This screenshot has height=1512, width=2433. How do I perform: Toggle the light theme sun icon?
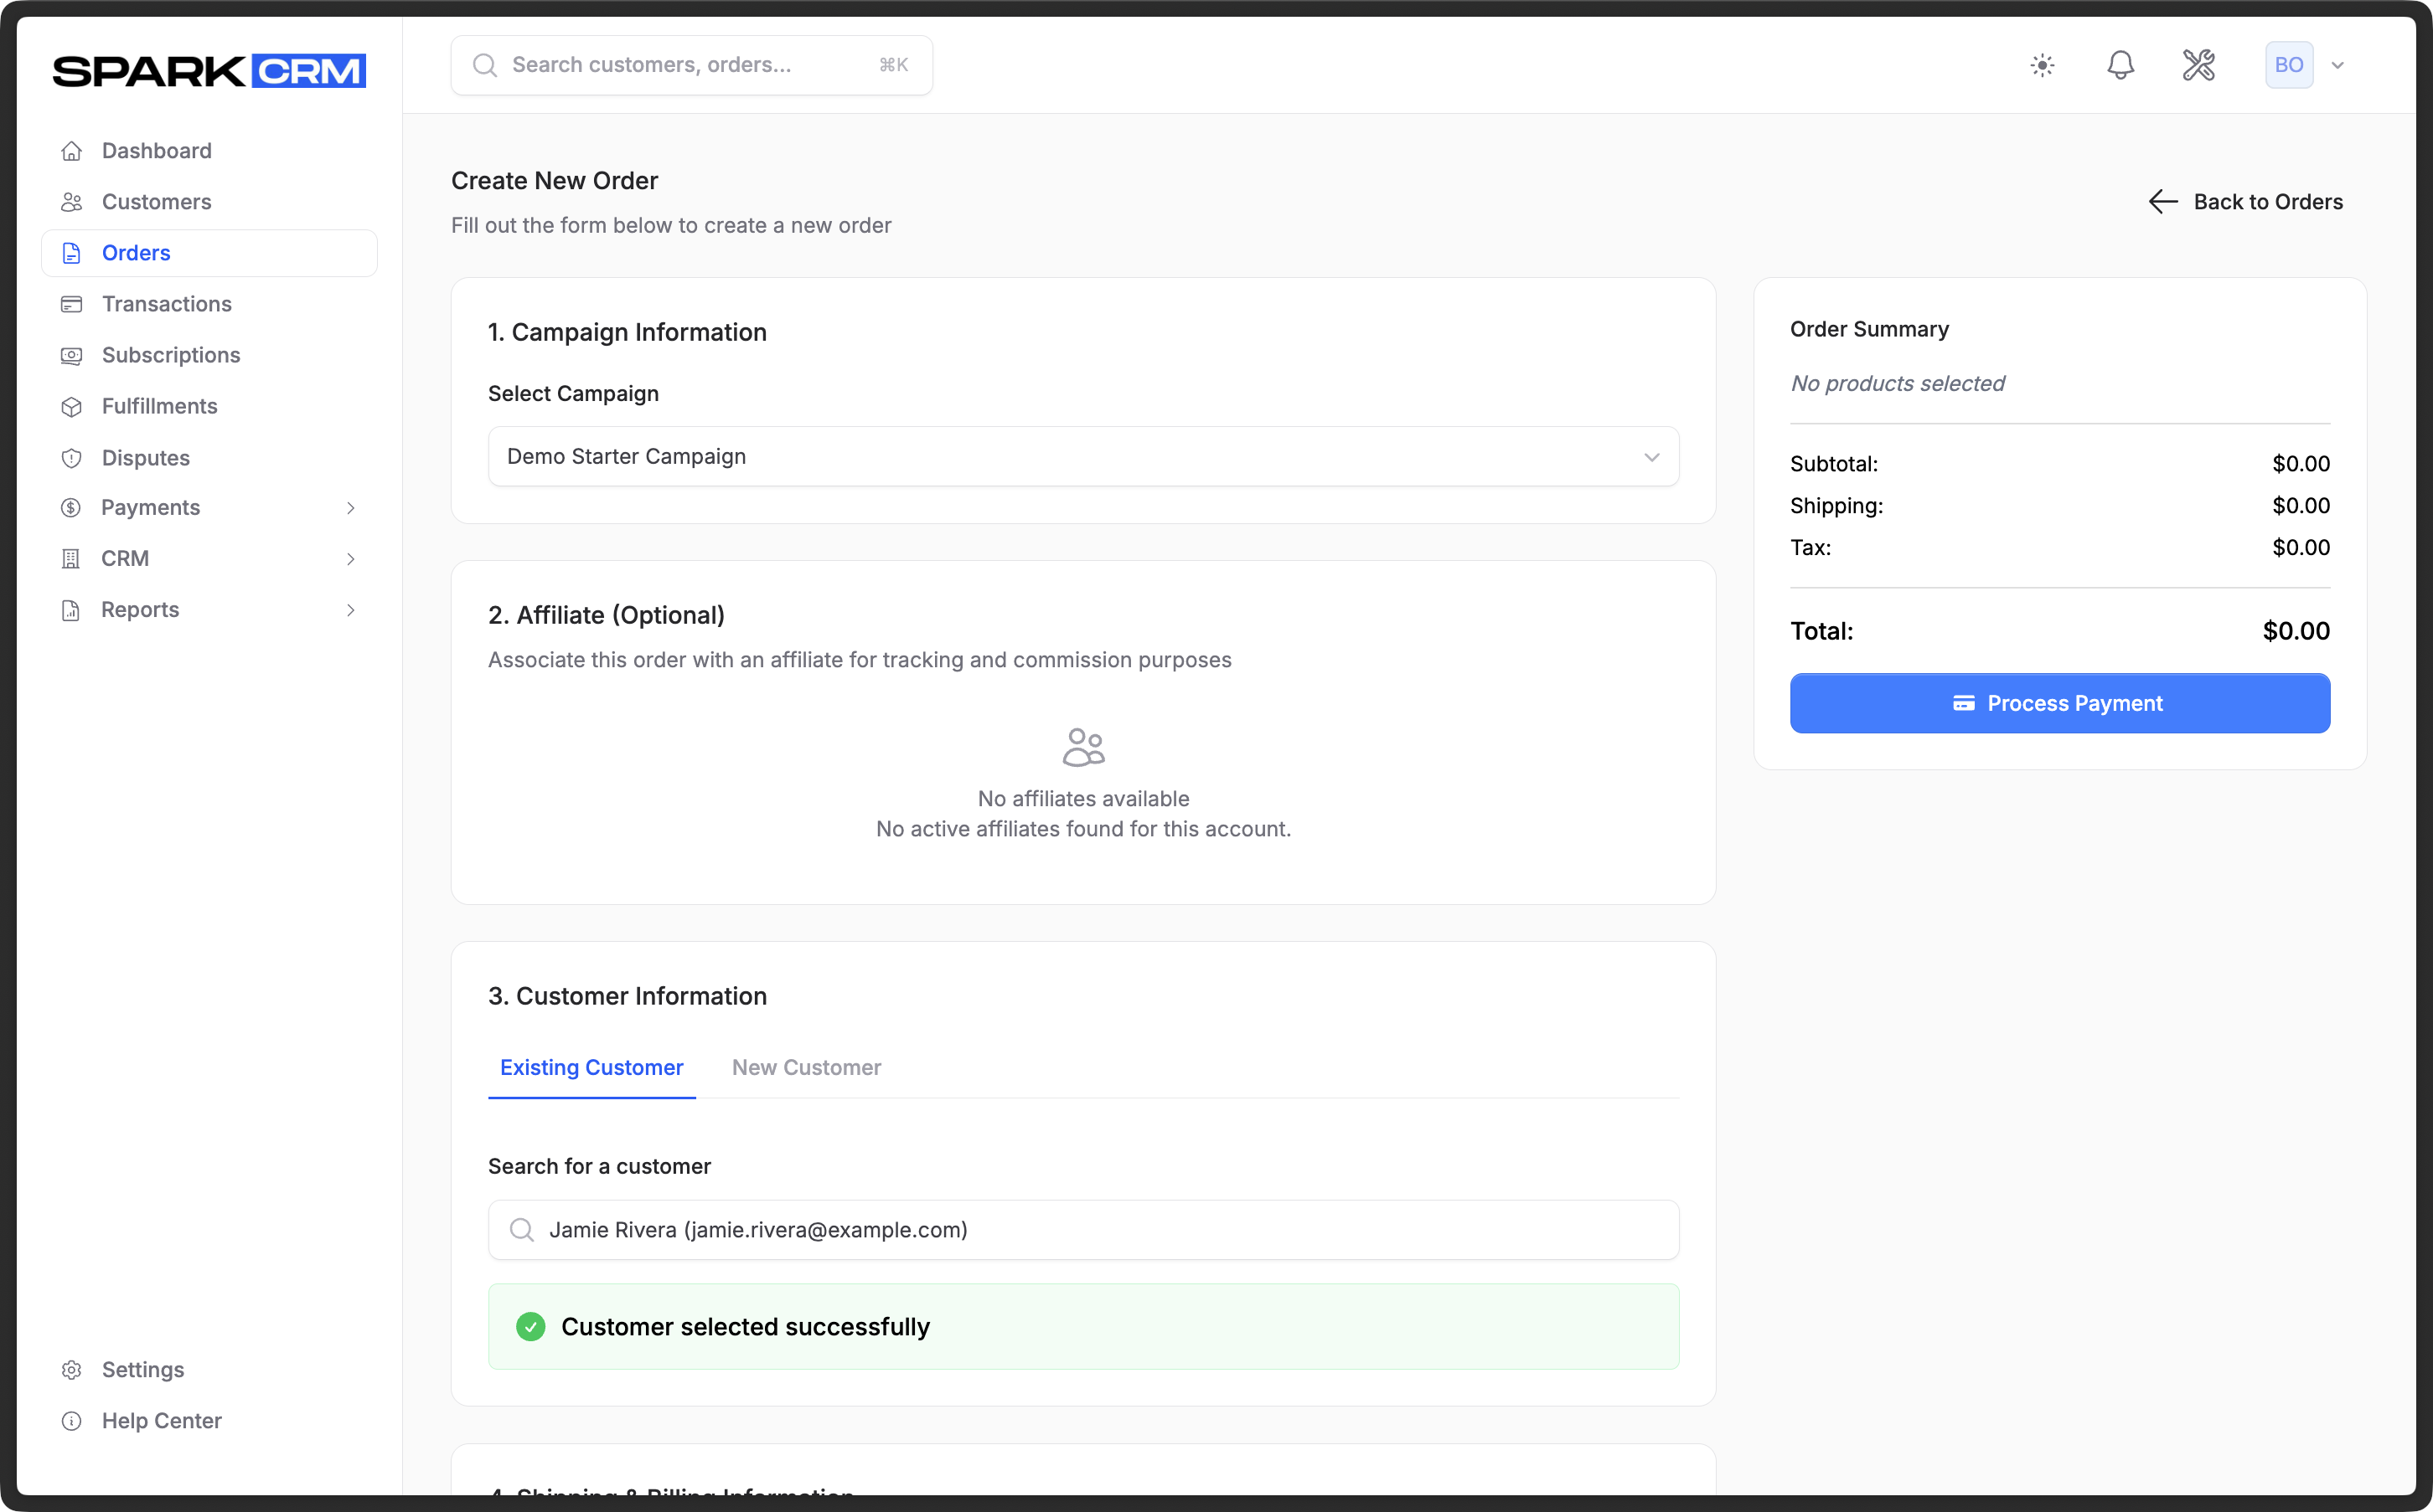pyautogui.click(x=2043, y=65)
